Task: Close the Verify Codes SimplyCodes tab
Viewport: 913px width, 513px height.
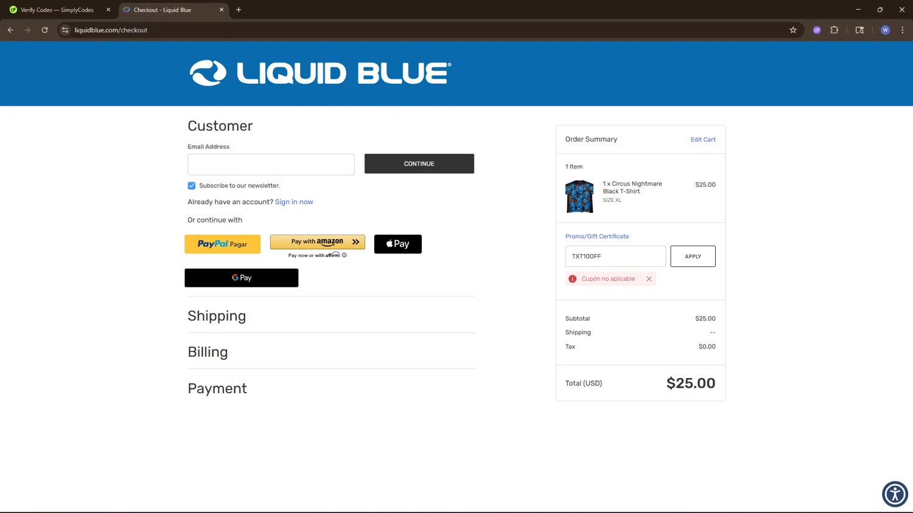Action: pyautogui.click(x=108, y=10)
